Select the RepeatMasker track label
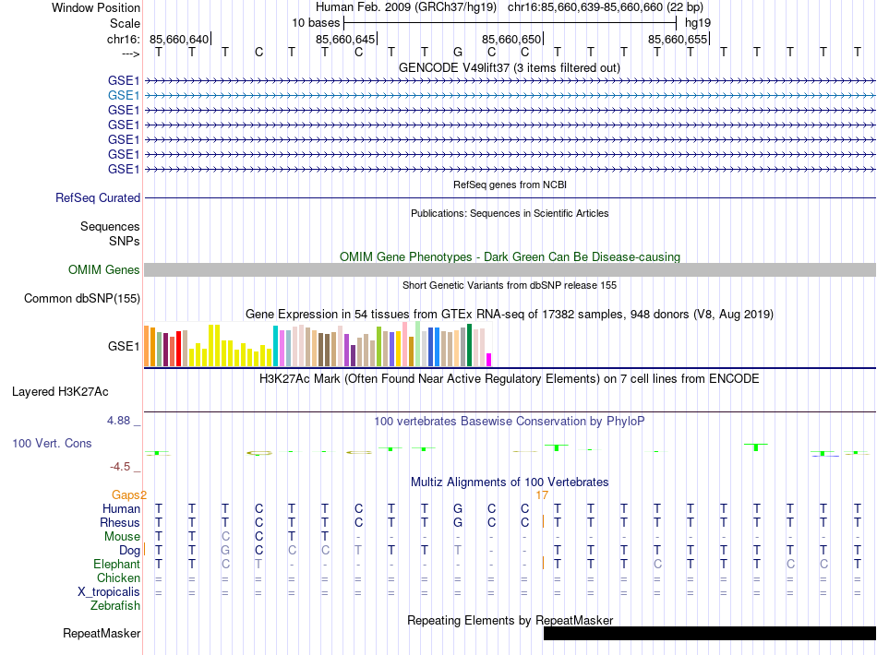The height and width of the screenshot is (655, 877). (x=102, y=634)
